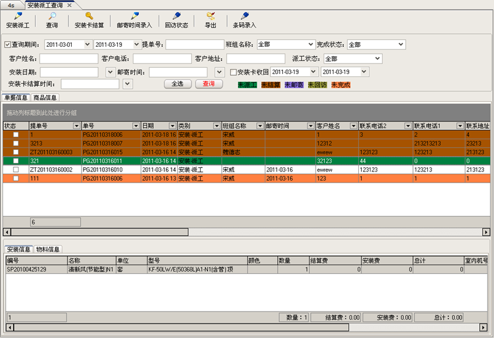Click the green 未派工 legend swatch
Image resolution: width=494 pixels, height=338 pixels.
coord(248,84)
